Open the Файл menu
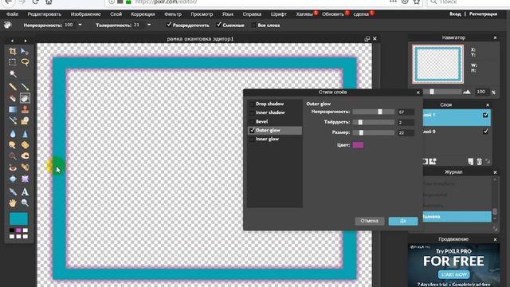 click(x=13, y=14)
